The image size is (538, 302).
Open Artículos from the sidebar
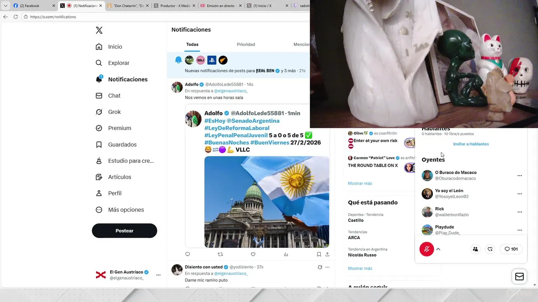click(113, 177)
